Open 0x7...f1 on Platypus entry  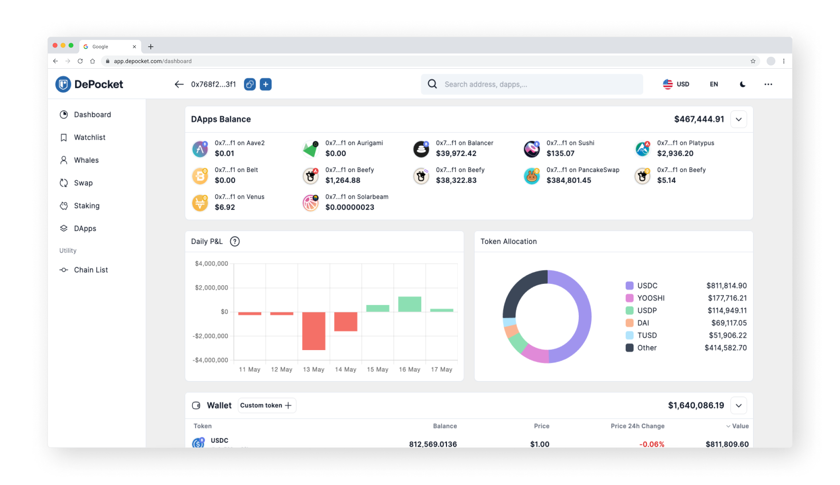click(x=674, y=148)
